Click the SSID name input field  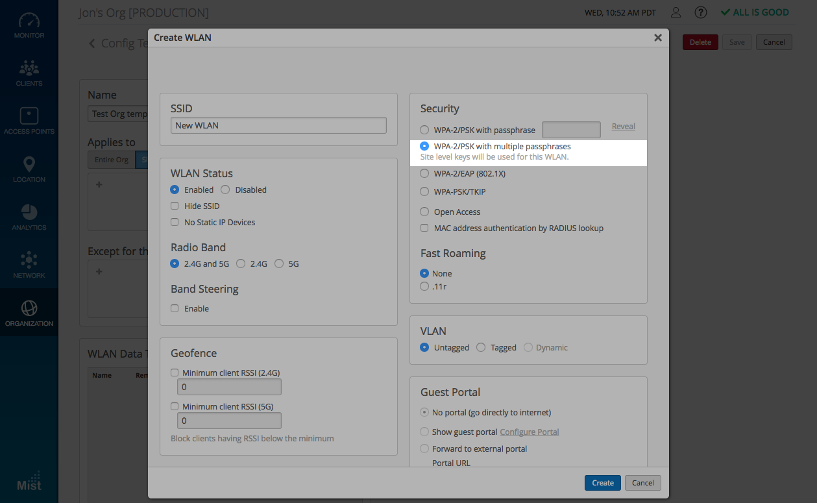(x=278, y=125)
